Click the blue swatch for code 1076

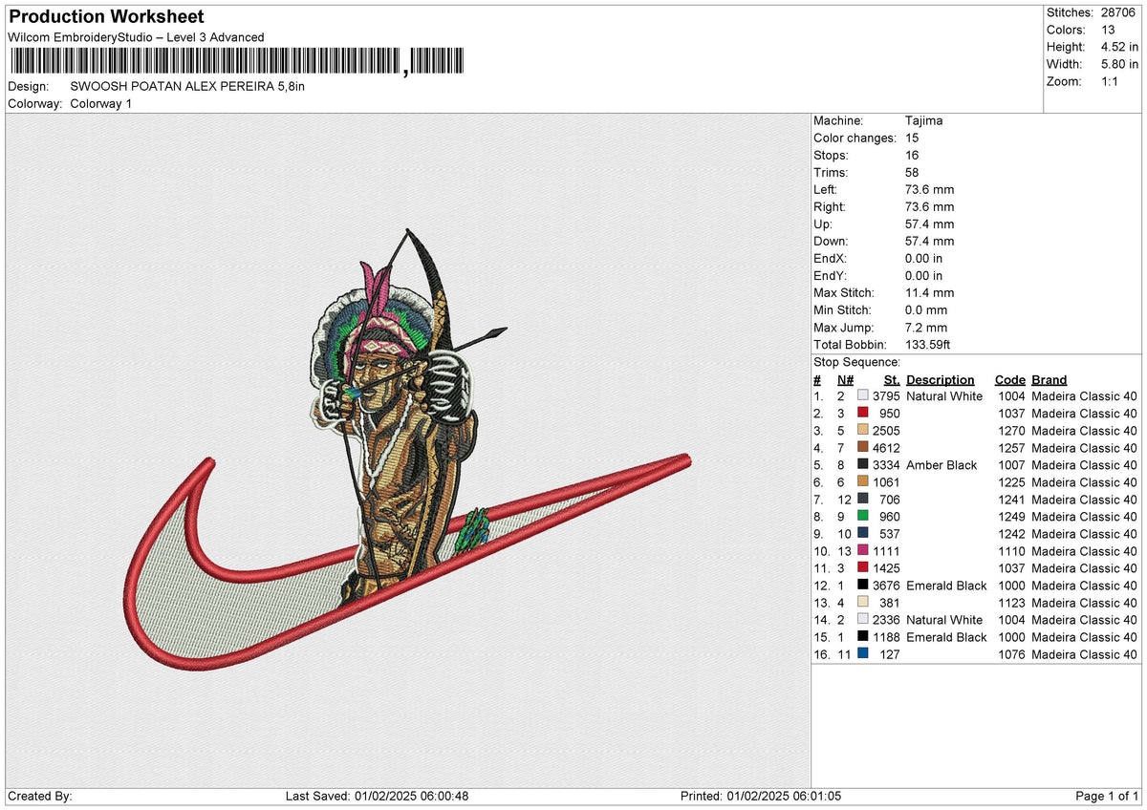863,653
